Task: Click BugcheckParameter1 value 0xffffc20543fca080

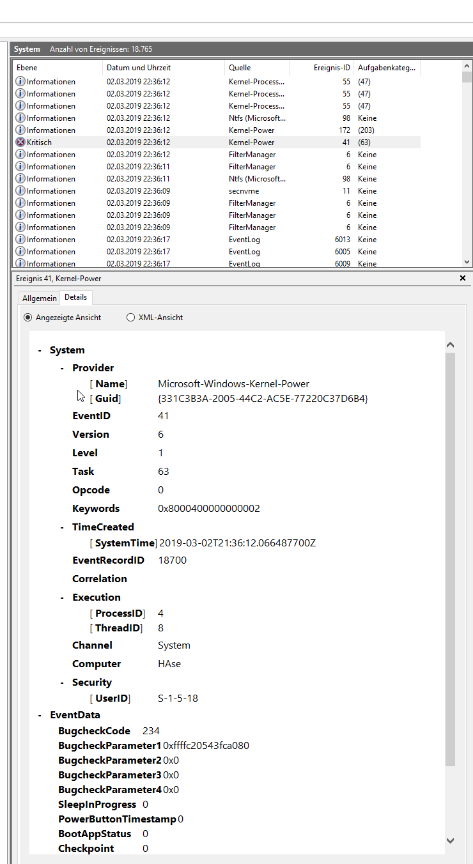Action: (206, 746)
